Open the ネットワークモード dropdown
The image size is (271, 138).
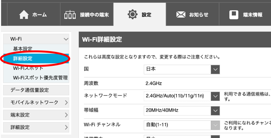pyautogui.click(x=182, y=96)
